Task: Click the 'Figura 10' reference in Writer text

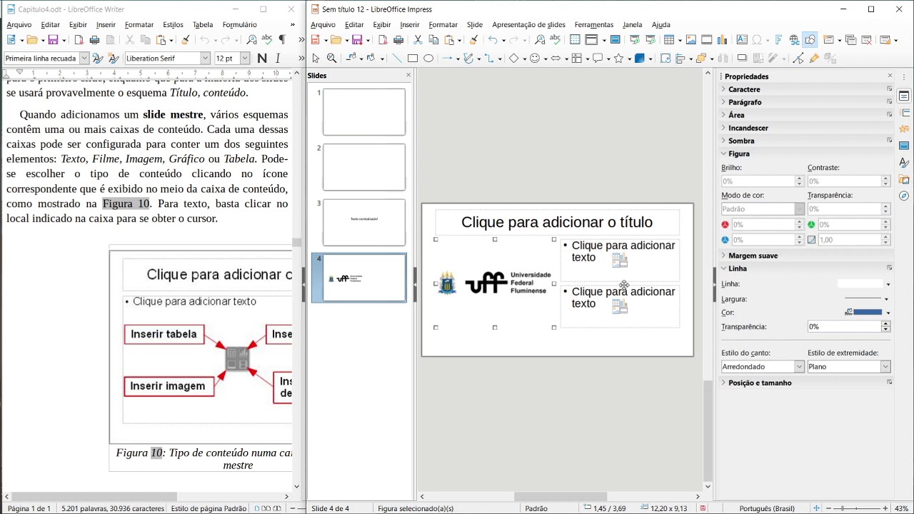Action: click(126, 203)
